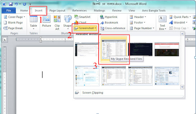Go to the Review tab
The width and height of the screenshot is (196, 114).
tap(117, 11)
